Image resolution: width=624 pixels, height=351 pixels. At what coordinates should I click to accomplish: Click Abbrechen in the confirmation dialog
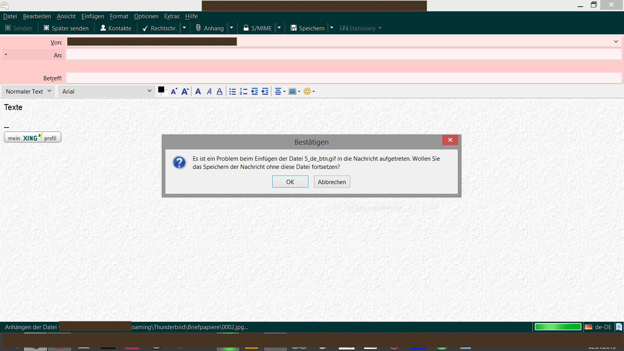(331, 182)
